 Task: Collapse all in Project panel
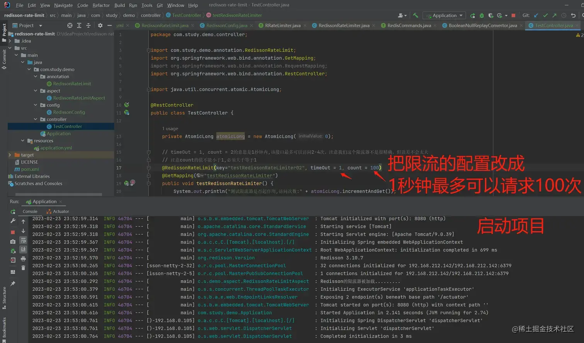88,25
